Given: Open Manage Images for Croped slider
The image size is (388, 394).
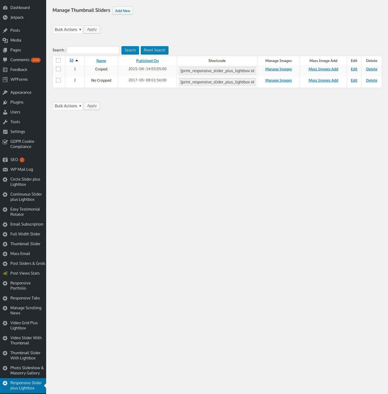Looking at the screenshot, I should click(278, 69).
